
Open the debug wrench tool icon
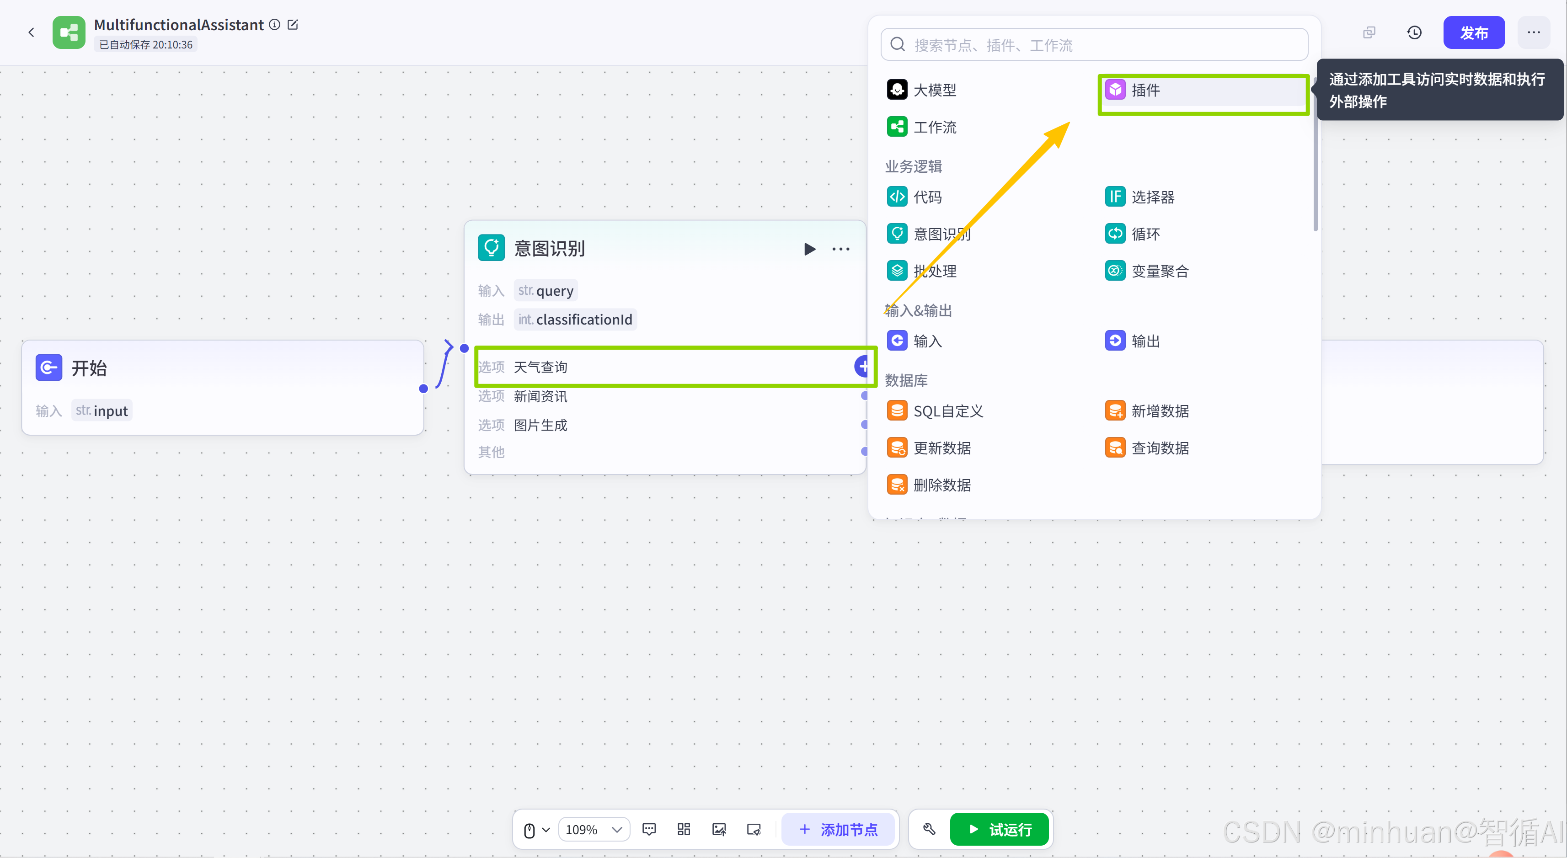(x=929, y=829)
